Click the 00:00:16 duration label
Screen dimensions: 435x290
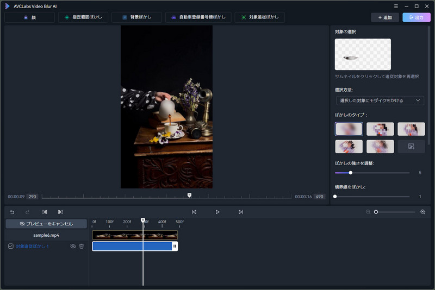click(x=303, y=197)
